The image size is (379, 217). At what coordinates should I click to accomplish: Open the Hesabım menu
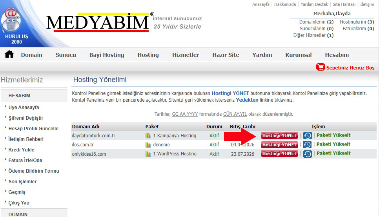[x=337, y=55]
